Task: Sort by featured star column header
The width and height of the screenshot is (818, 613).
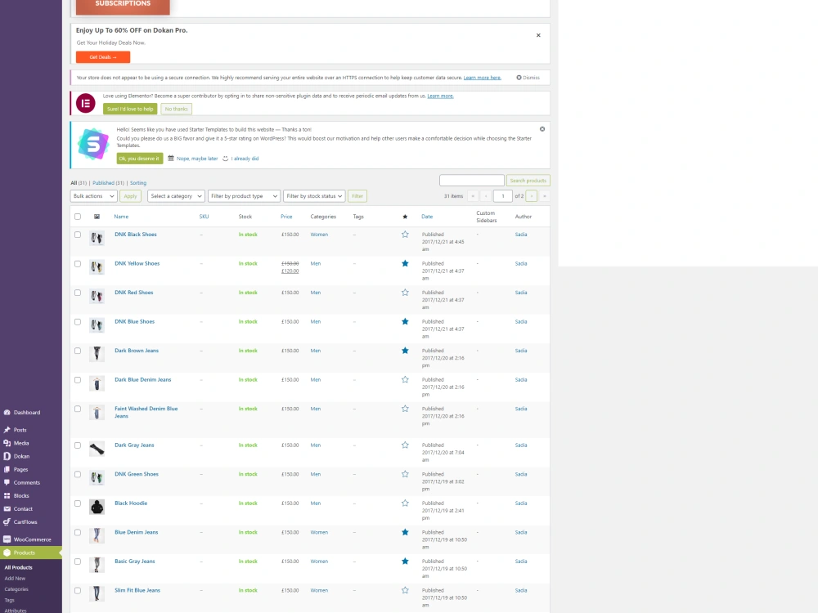Action: click(x=405, y=217)
